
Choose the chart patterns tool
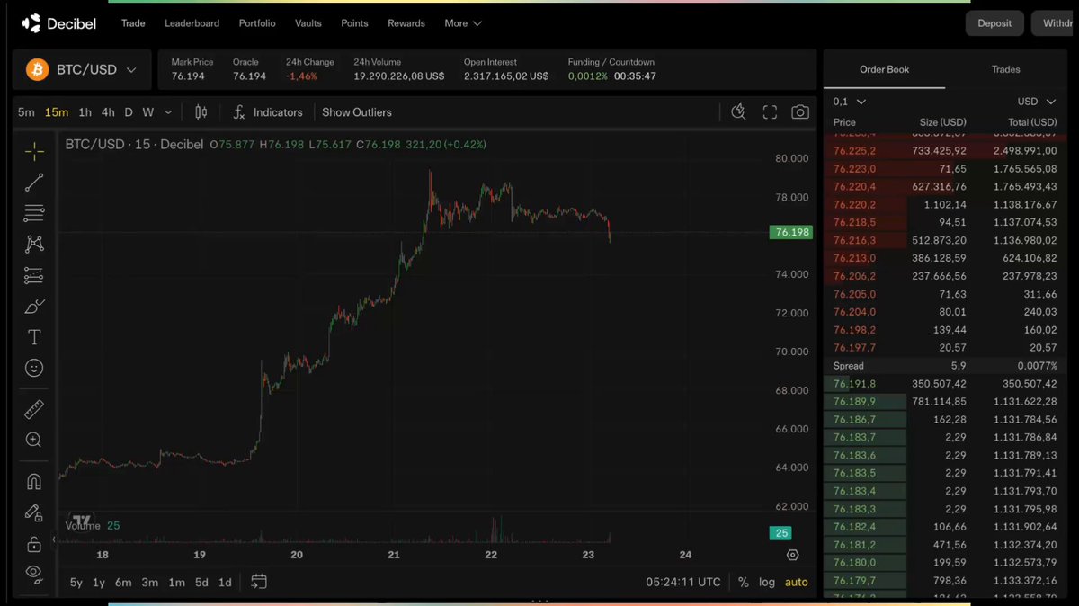point(34,244)
